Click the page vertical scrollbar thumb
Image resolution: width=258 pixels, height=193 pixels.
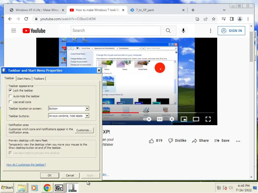coord(251,46)
